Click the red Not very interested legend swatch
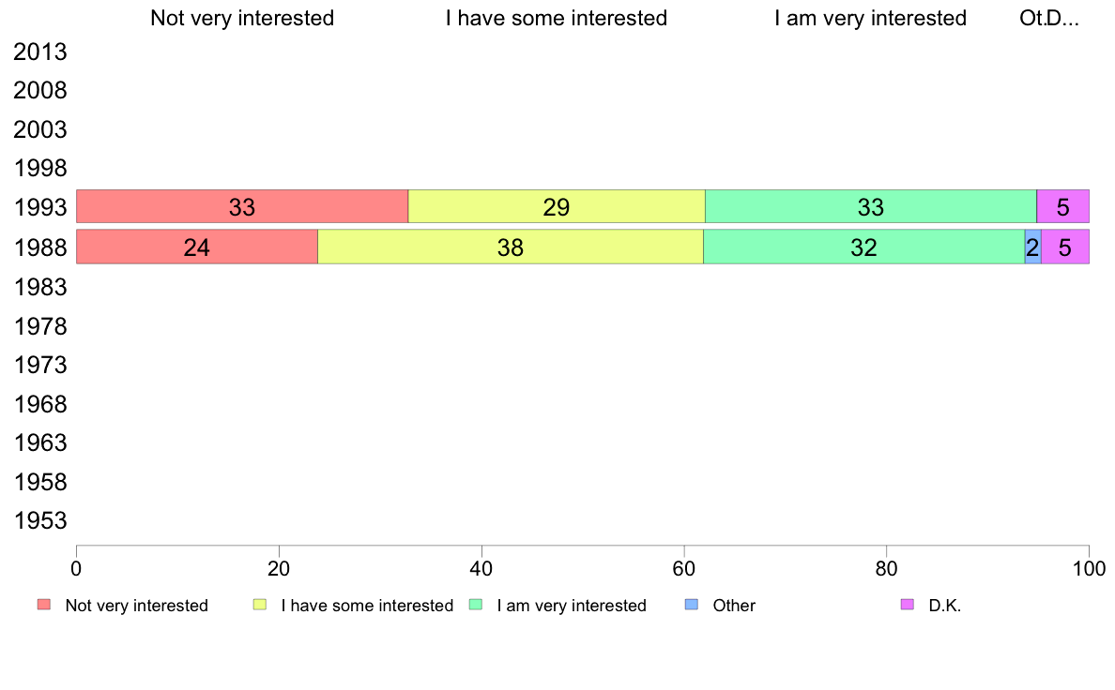1115x690 pixels. tap(44, 605)
